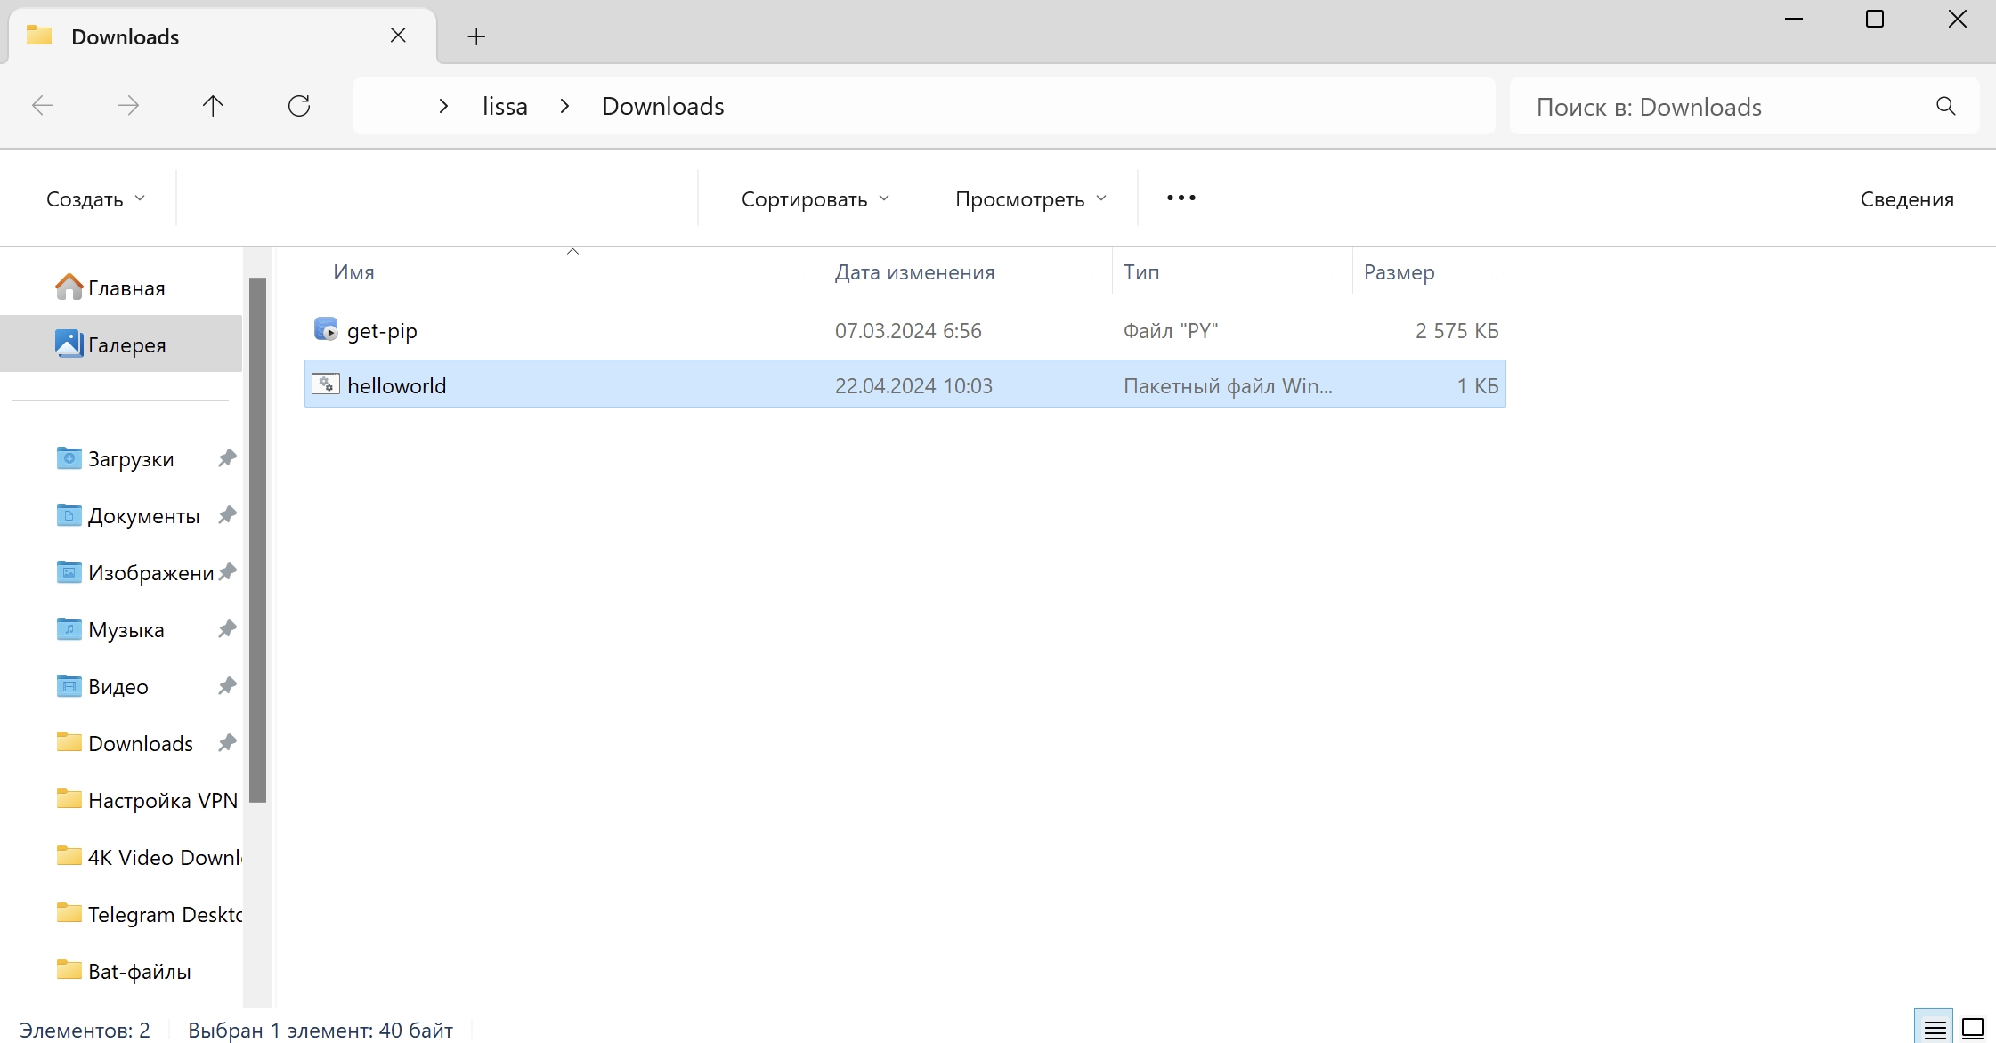Unpin Загрузки using its pin icon
The height and width of the screenshot is (1043, 1996).
coord(227,458)
